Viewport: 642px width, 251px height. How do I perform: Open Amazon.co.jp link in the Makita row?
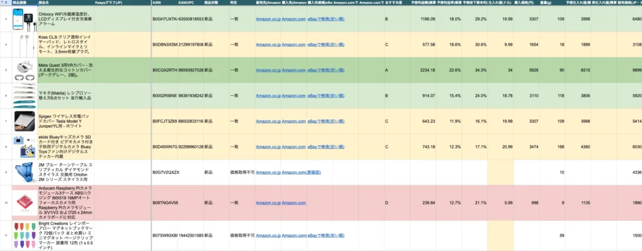(x=268, y=96)
